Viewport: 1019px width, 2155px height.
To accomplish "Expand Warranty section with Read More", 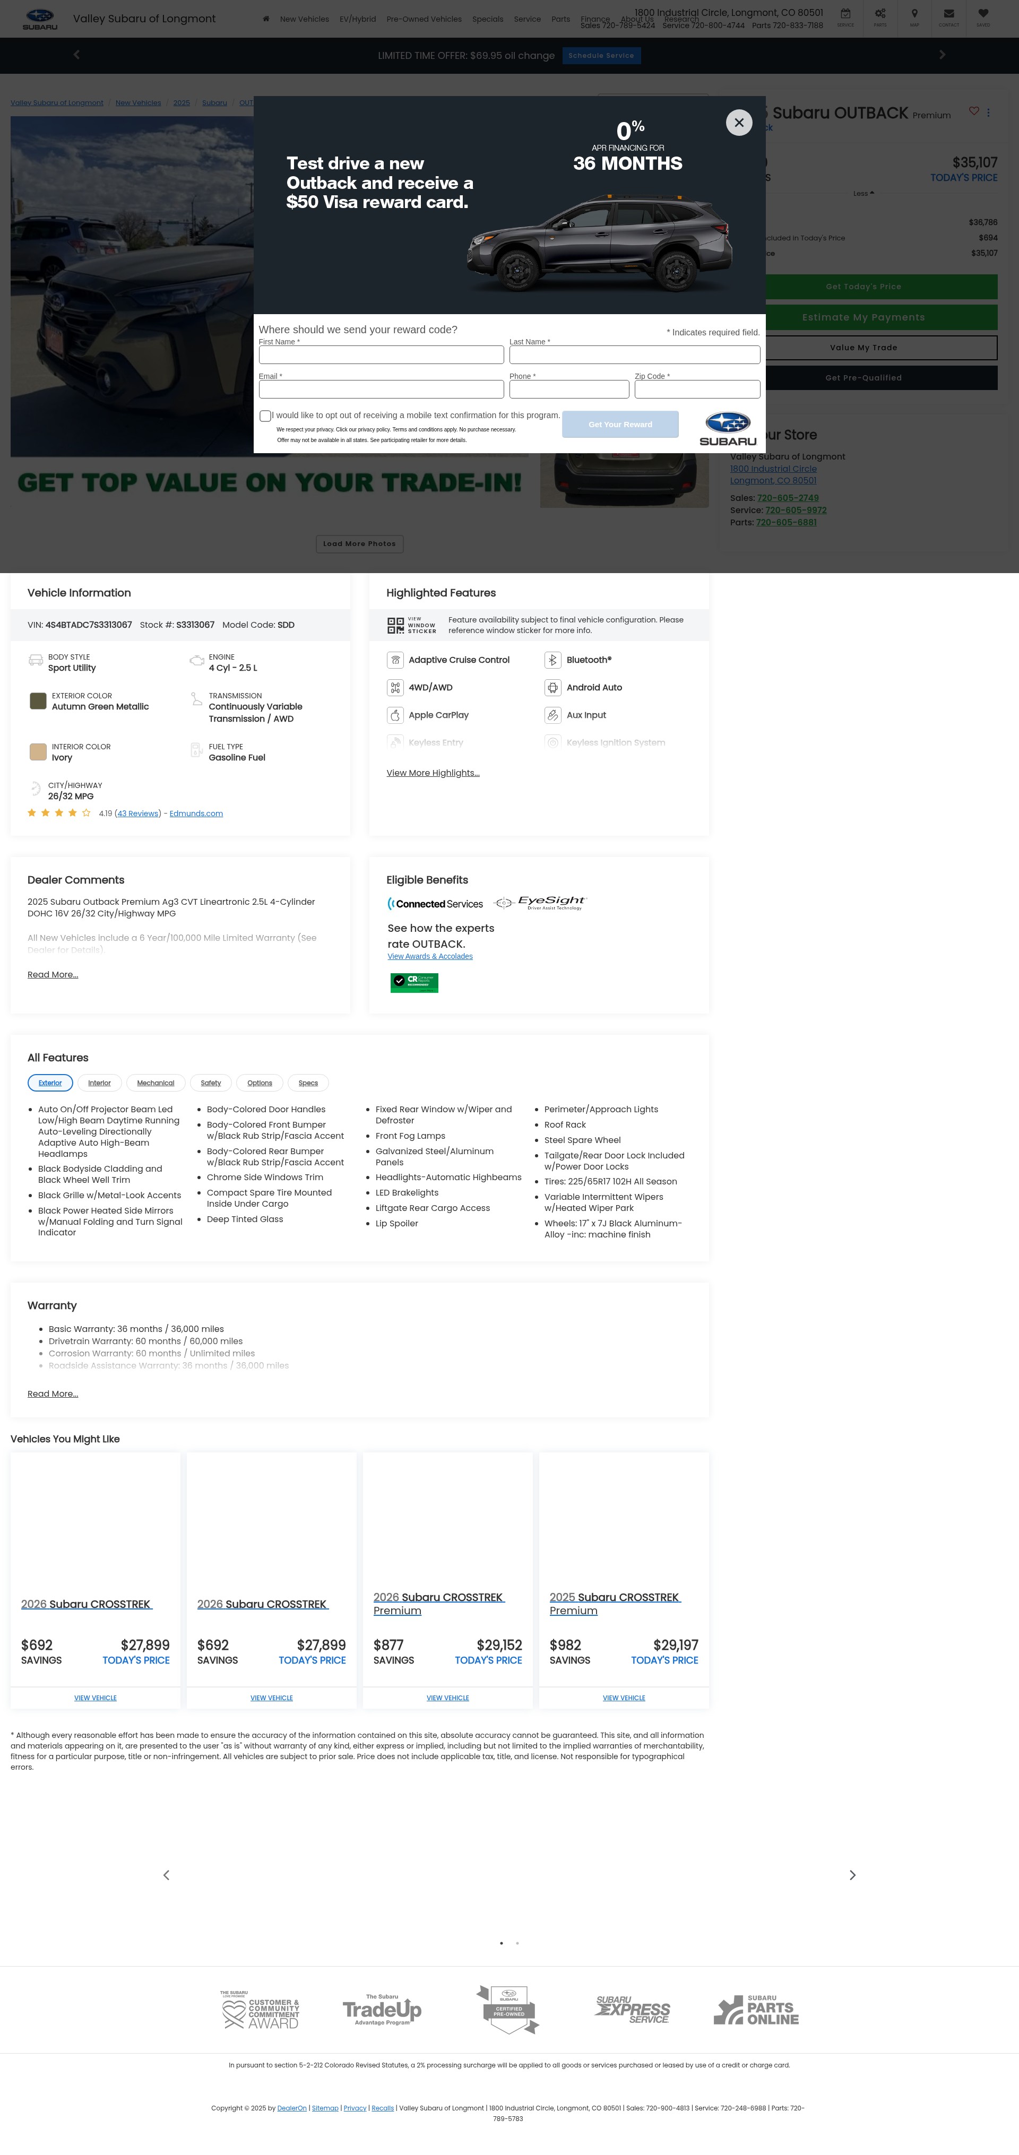I will [53, 1394].
